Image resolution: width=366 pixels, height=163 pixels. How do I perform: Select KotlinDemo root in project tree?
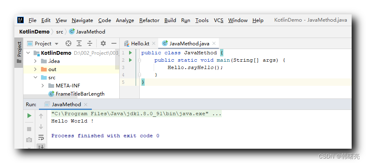tap(56, 53)
